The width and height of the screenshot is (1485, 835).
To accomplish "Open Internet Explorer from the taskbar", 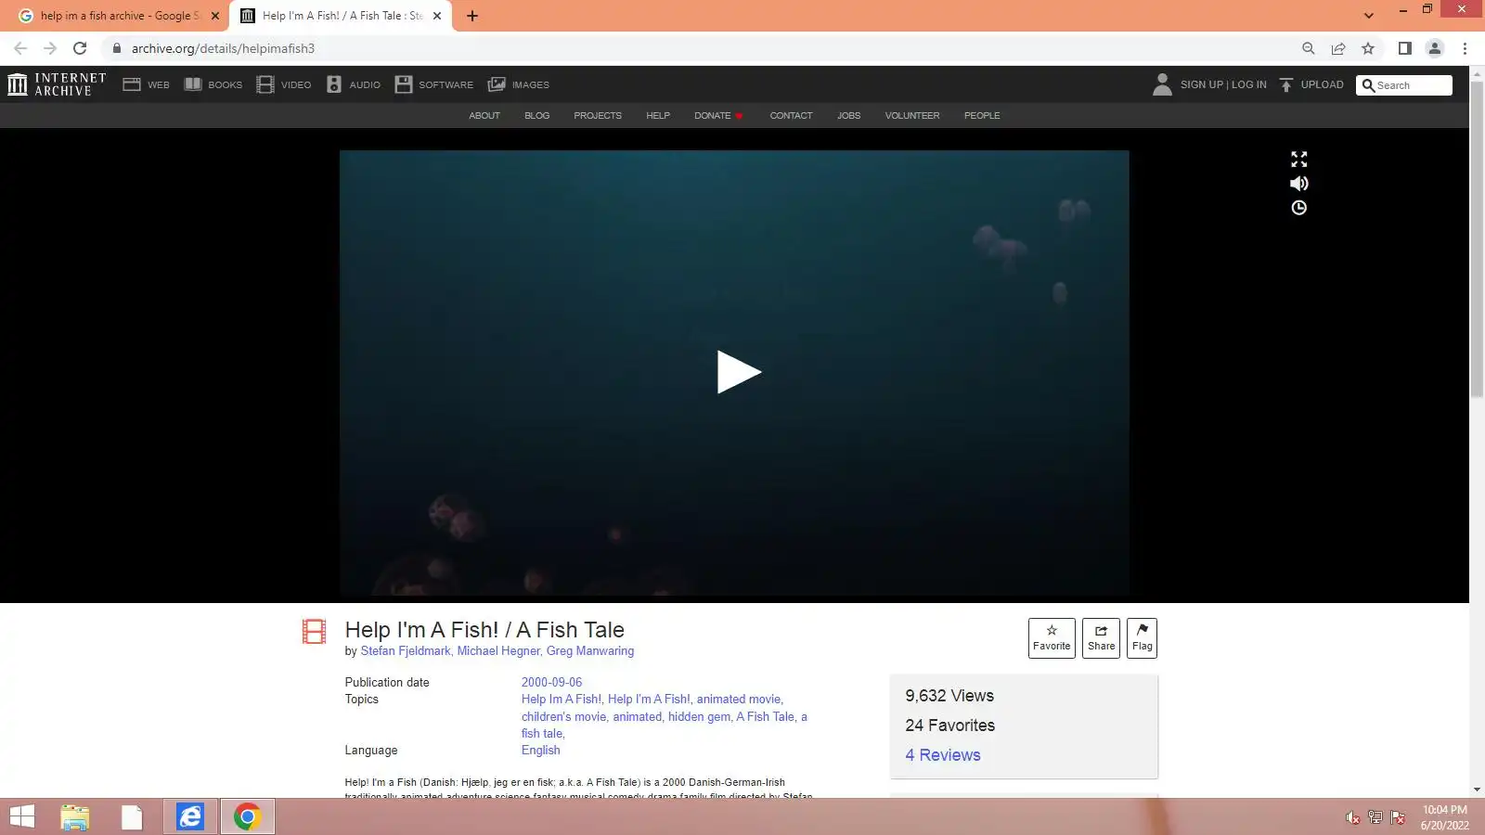I will (x=190, y=816).
